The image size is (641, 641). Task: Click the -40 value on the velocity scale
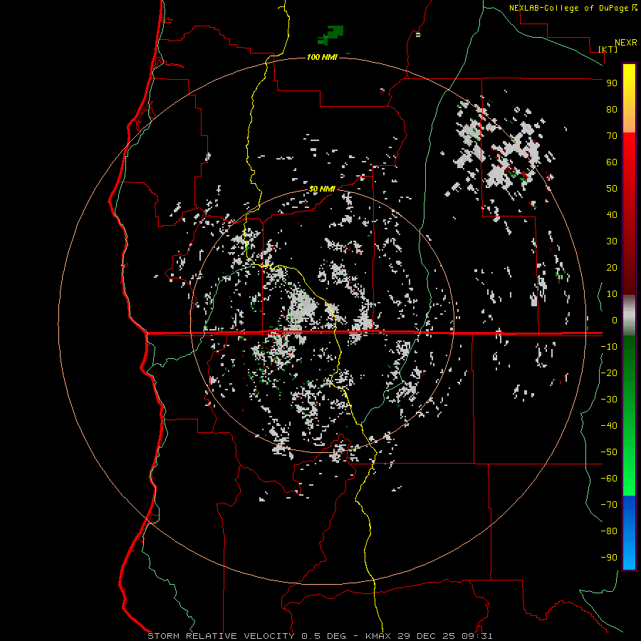(x=609, y=426)
